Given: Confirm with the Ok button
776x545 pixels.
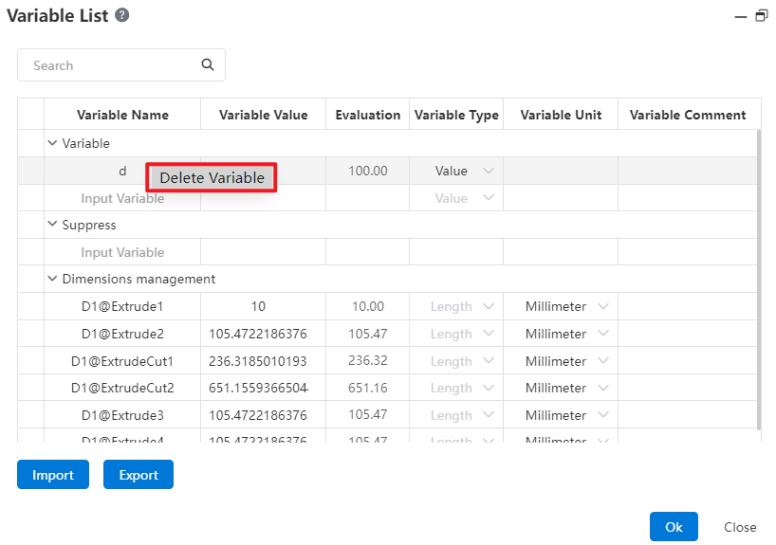Looking at the screenshot, I should (674, 527).
